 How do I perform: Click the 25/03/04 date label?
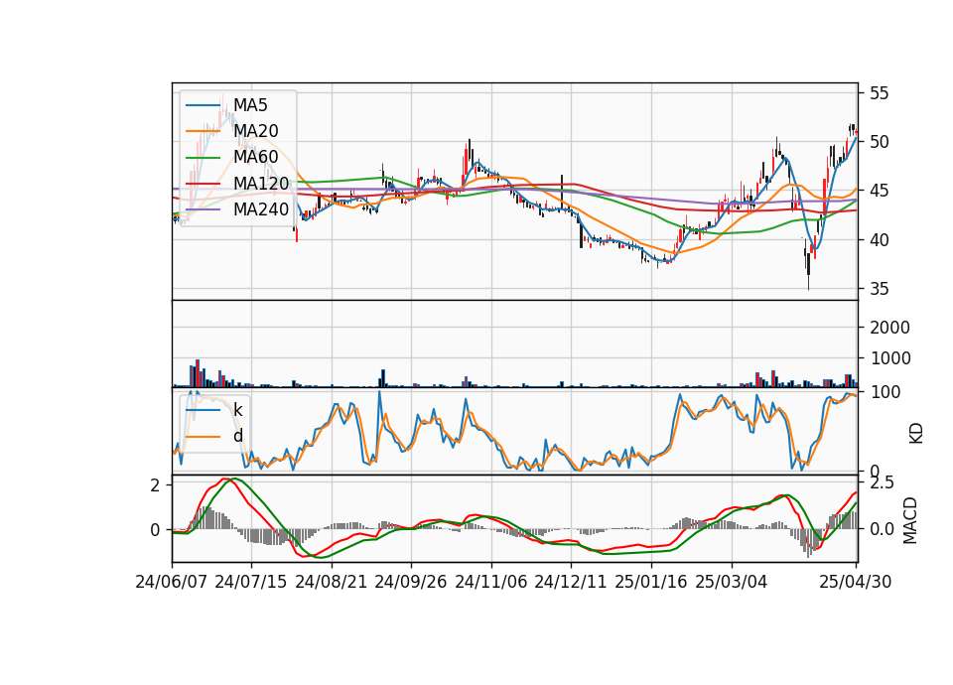(732, 583)
